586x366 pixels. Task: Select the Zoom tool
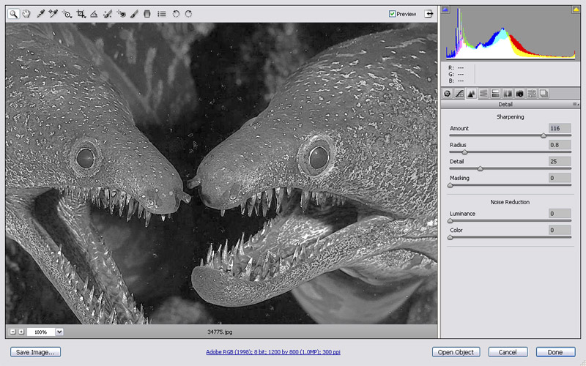point(13,13)
